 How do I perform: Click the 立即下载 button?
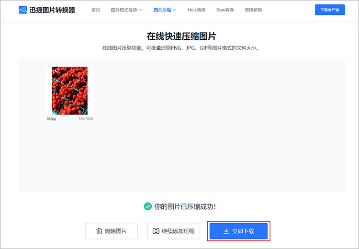[238, 231]
